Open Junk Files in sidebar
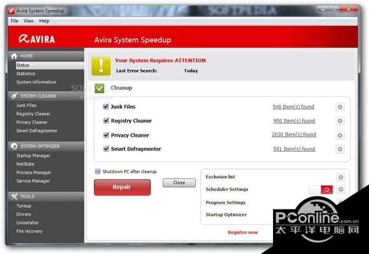The height and width of the screenshot is (254, 369). click(26, 105)
